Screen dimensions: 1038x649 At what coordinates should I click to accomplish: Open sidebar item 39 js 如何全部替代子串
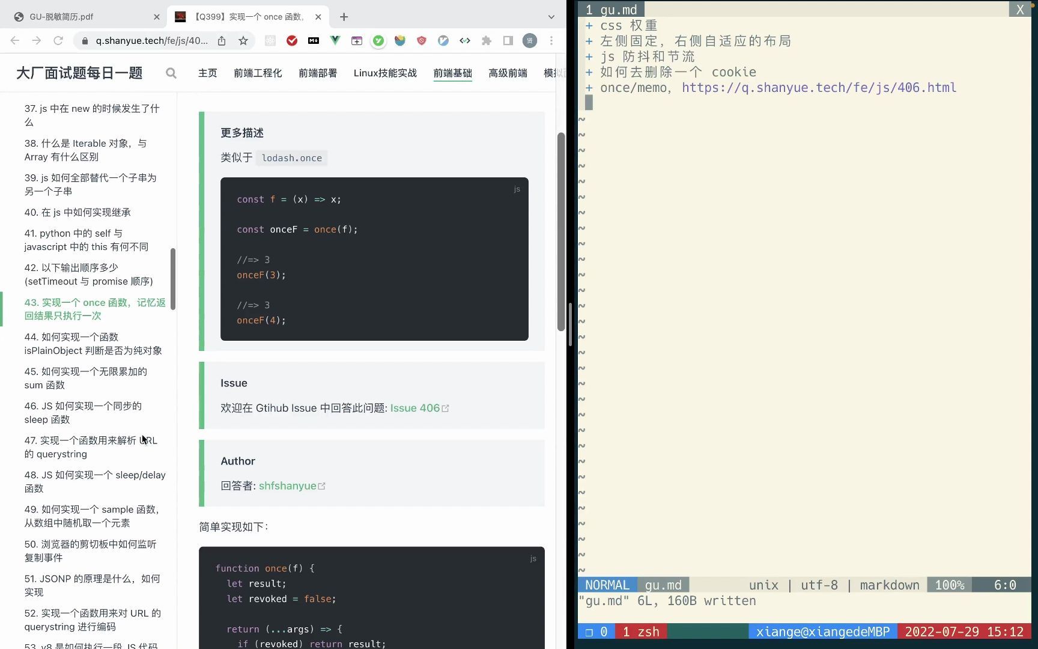click(90, 184)
